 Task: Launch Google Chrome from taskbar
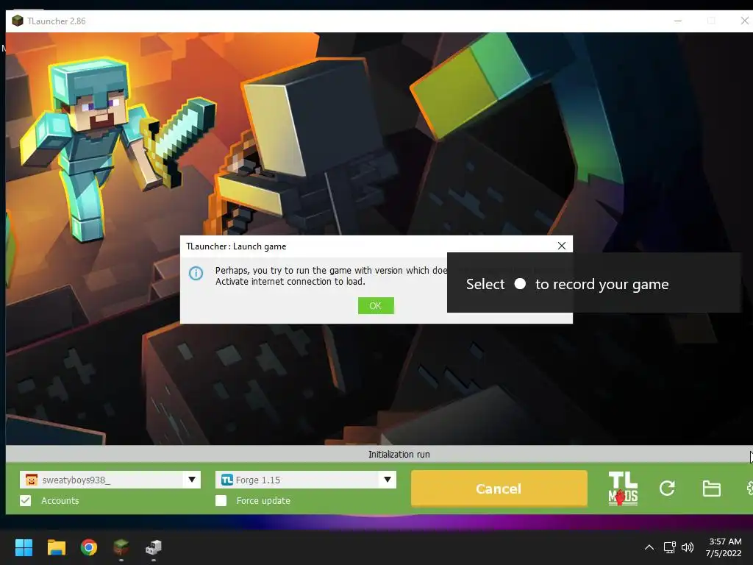pos(89,547)
